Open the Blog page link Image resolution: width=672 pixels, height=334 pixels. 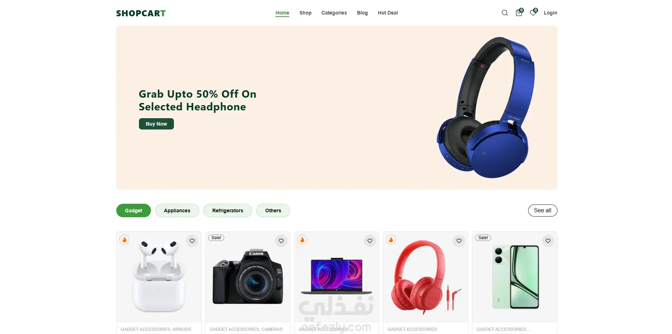coord(362,13)
